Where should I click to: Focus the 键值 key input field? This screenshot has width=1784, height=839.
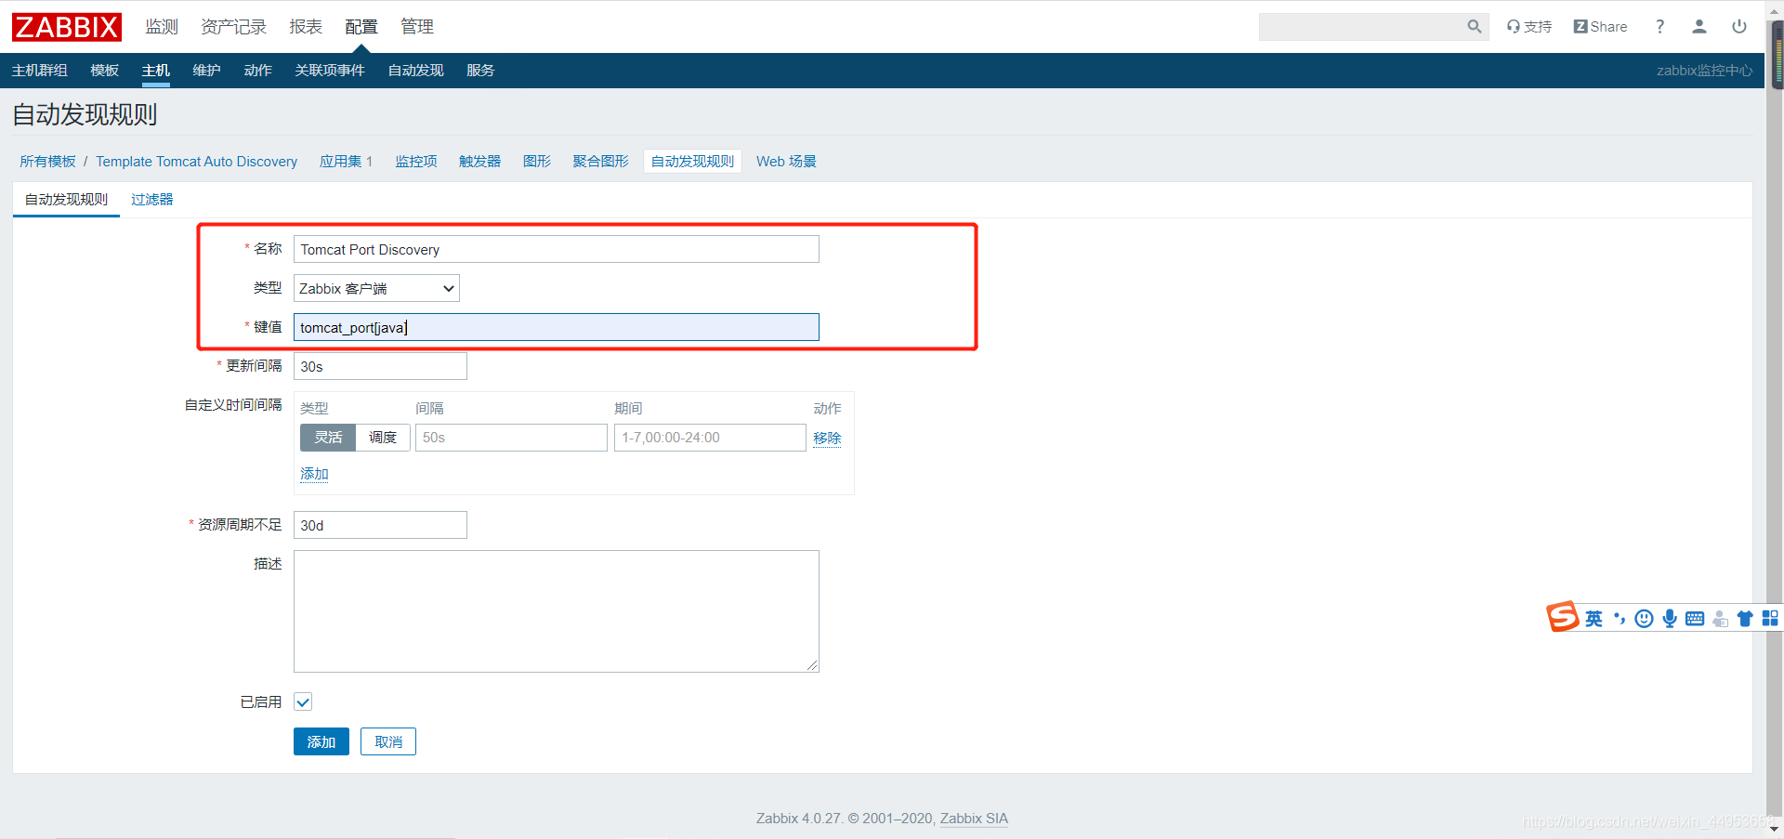(x=557, y=327)
